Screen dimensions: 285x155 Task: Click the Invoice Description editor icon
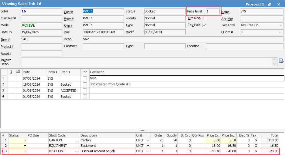tap(281, 60)
